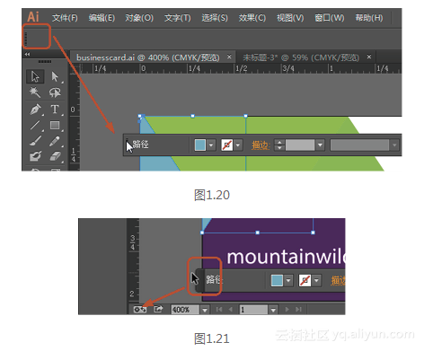The height and width of the screenshot is (351, 424).
Task: Open the 对象(O) menu
Action: pyautogui.click(x=139, y=18)
